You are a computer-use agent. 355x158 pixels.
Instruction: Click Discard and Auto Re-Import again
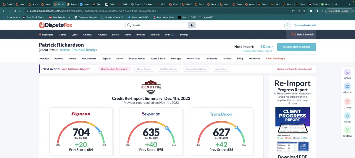coord(294,69)
